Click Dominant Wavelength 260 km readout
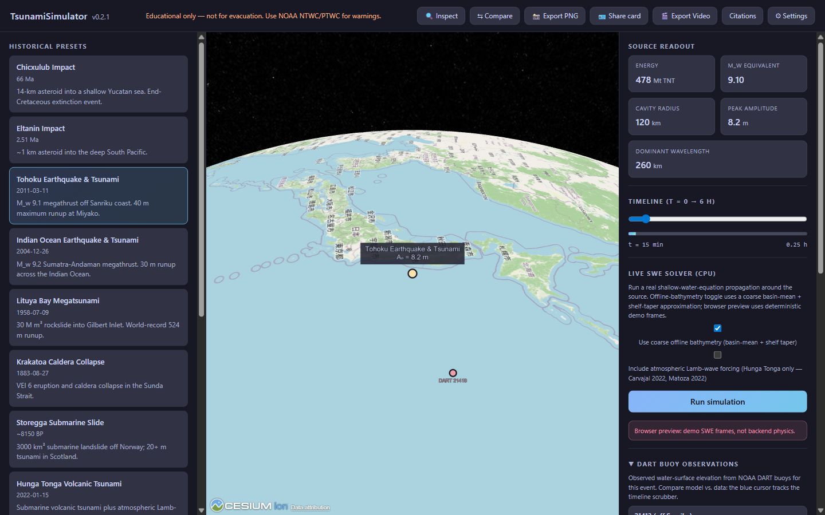 click(717, 159)
